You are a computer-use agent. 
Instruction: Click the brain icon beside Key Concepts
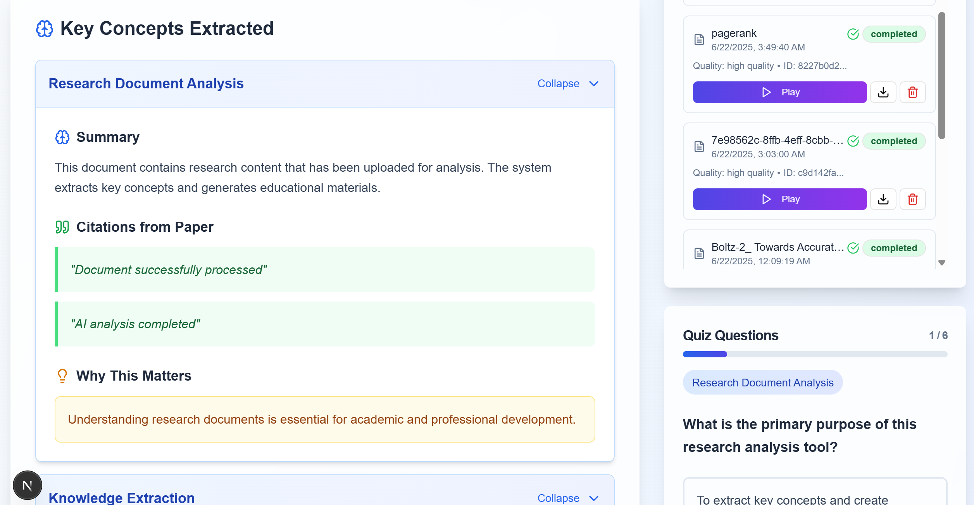(45, 29)
